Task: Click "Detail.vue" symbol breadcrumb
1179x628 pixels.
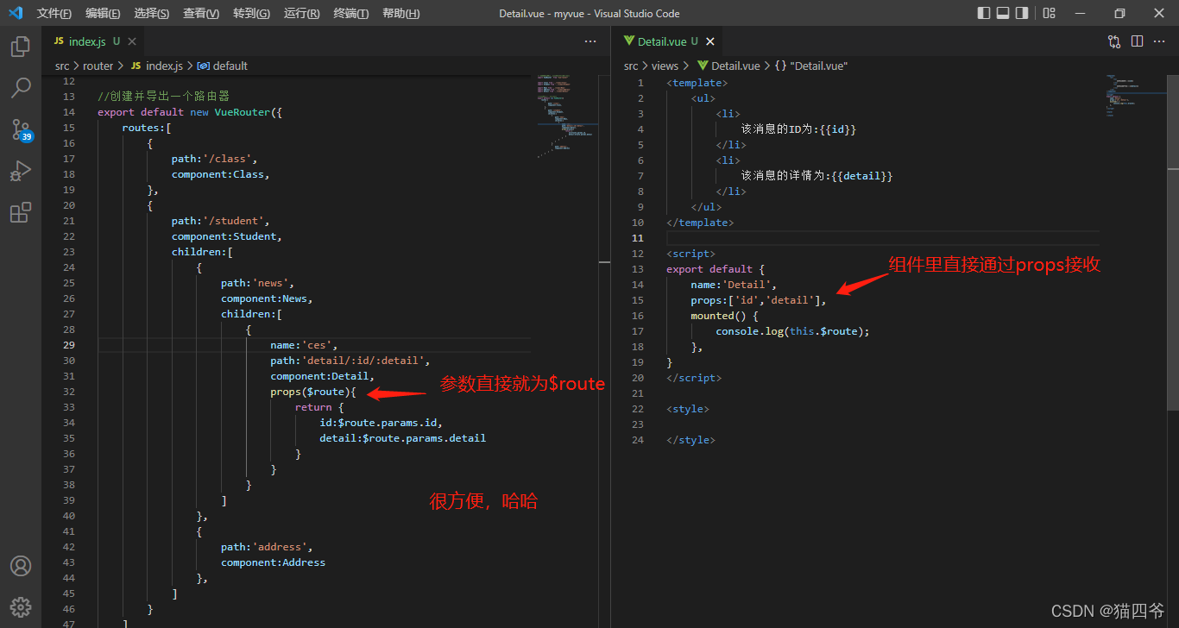Action: coord(811,66)
